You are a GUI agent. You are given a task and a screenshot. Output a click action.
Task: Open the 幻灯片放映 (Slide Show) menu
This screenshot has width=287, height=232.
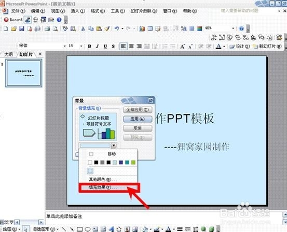point(144,11)
